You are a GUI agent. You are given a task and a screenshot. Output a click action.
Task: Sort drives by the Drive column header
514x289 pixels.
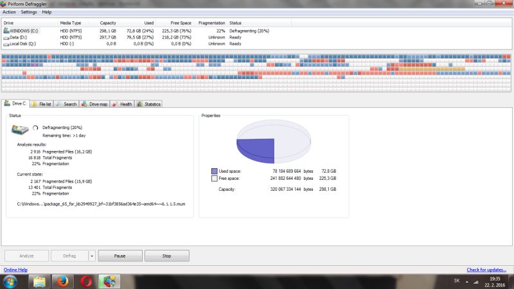(x=30, y=23)
